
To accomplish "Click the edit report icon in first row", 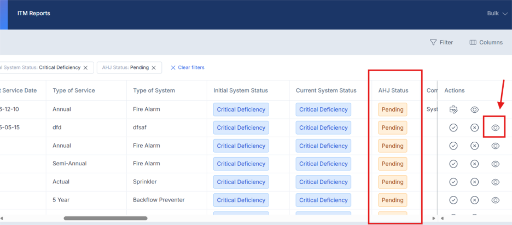I will [453, 109].
